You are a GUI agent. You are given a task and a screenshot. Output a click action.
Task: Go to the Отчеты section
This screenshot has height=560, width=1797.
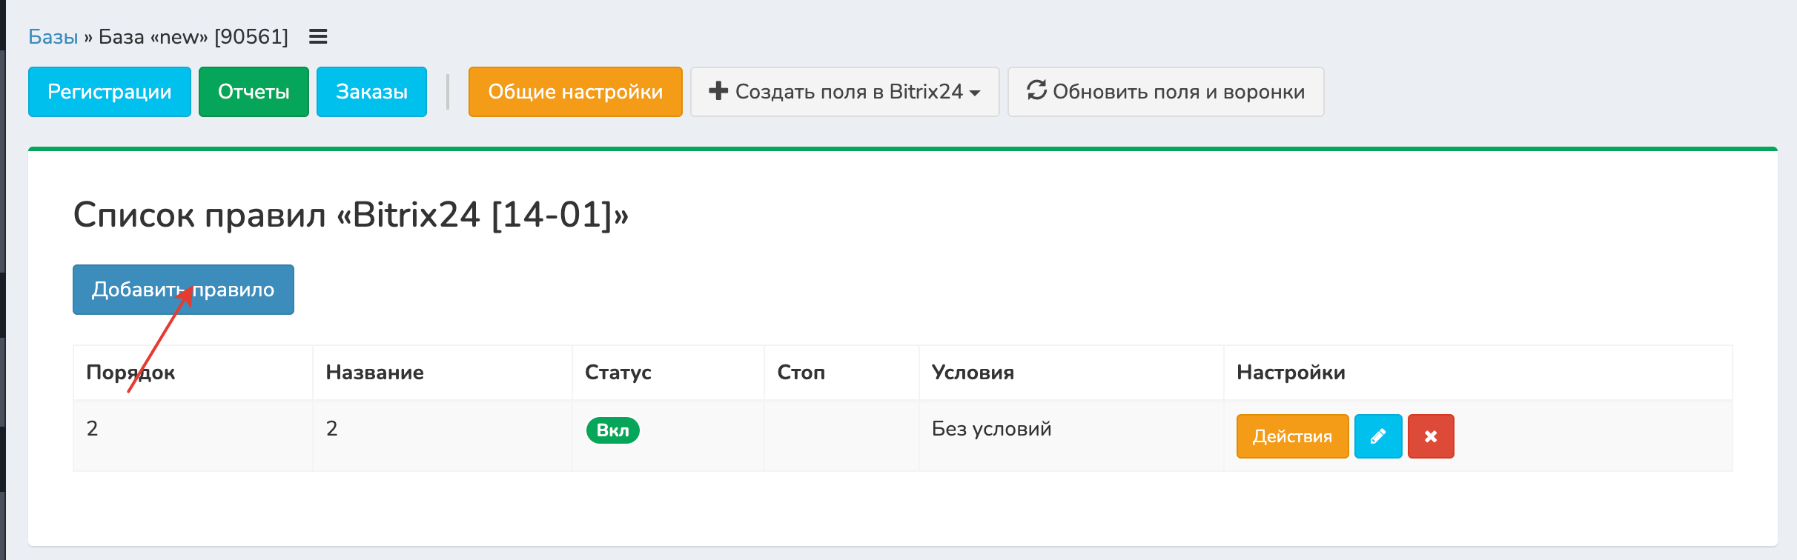click(x=254, y=92)
